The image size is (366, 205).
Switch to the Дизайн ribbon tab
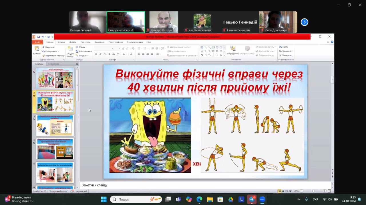click(73, 42)
